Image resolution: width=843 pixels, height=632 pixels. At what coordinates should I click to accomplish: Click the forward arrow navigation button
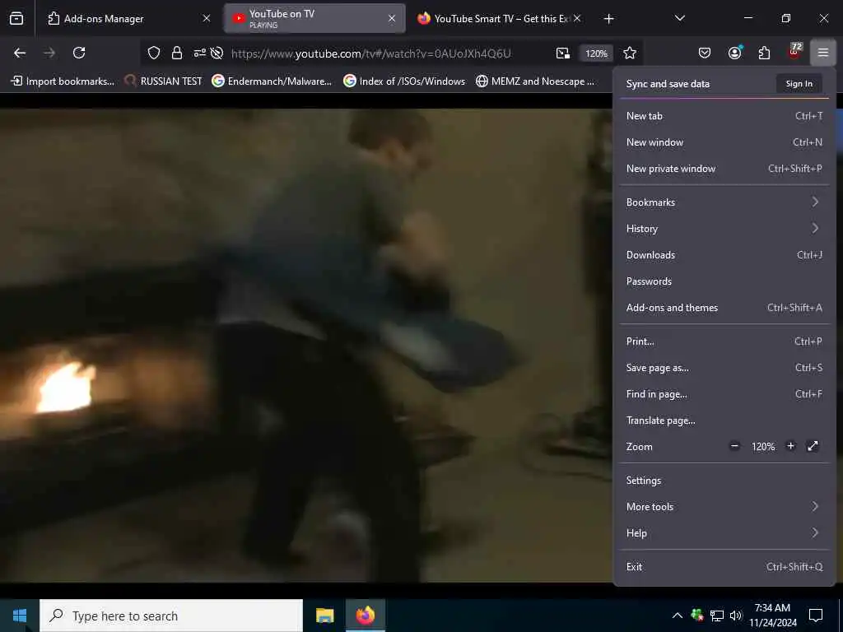[49, 53]
